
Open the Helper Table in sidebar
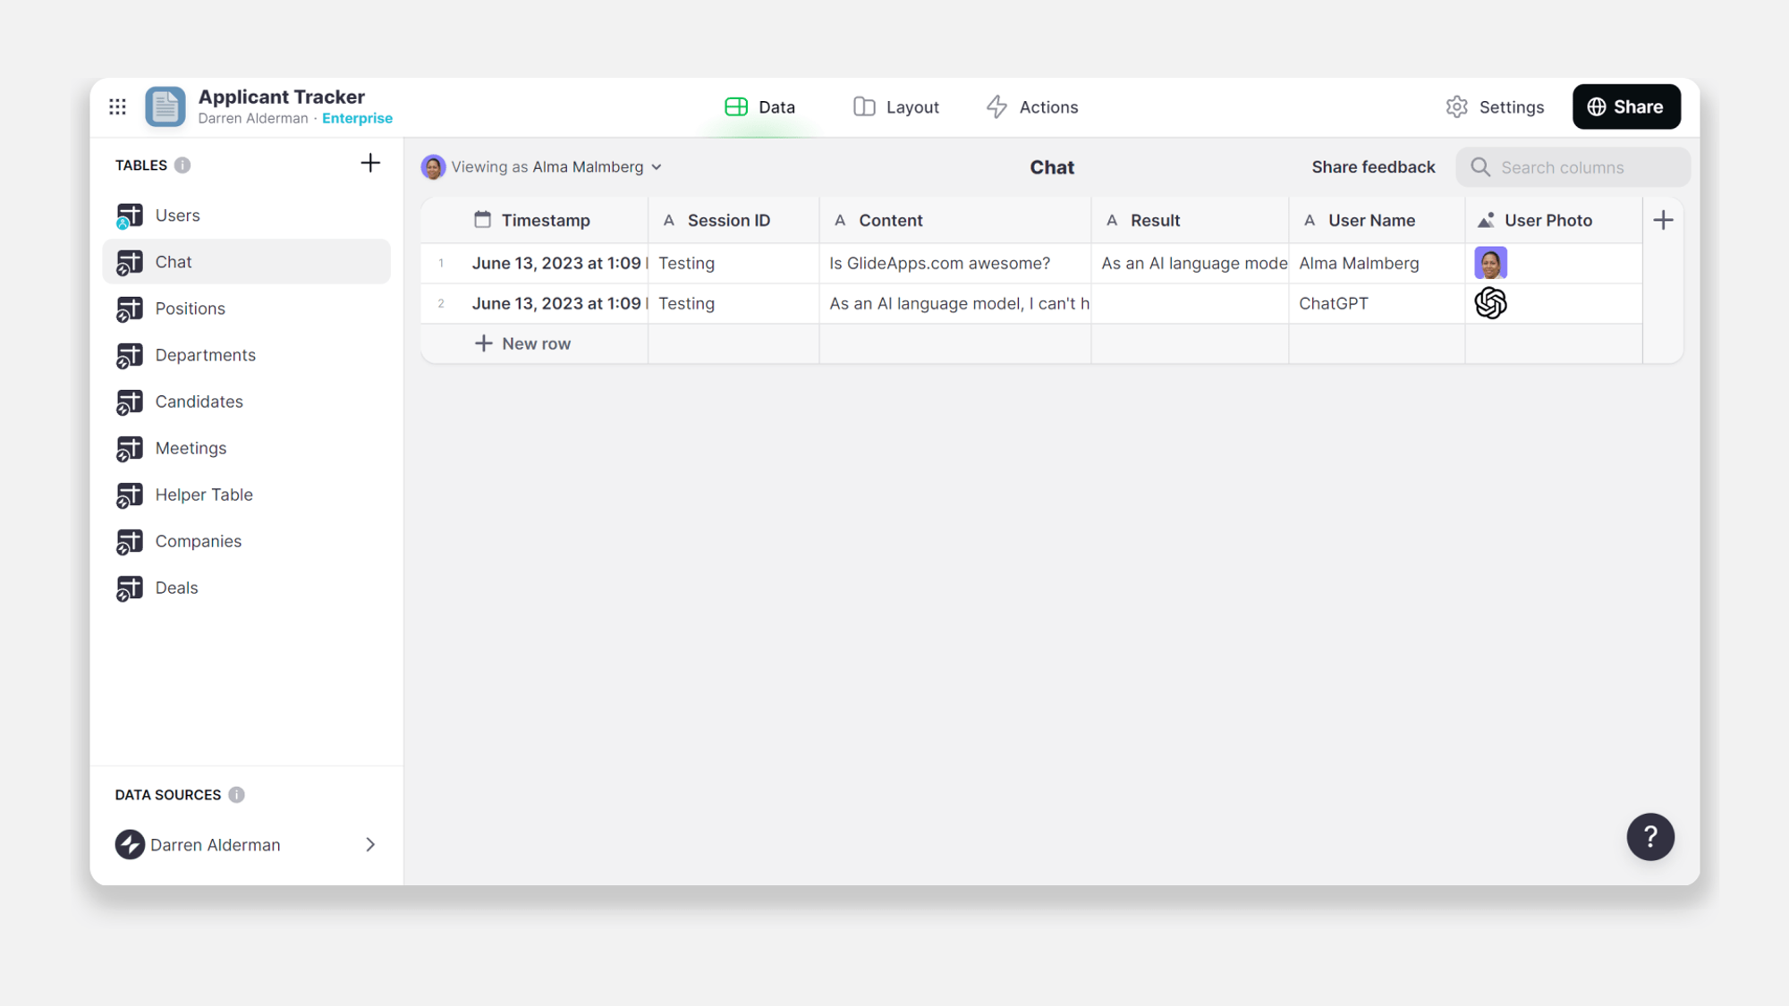[204, 495]
